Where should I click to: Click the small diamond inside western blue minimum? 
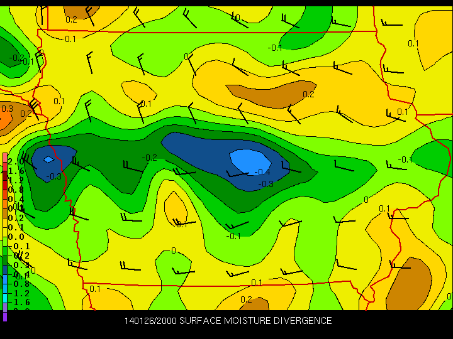pyautogui.click(x=48, y=159)
